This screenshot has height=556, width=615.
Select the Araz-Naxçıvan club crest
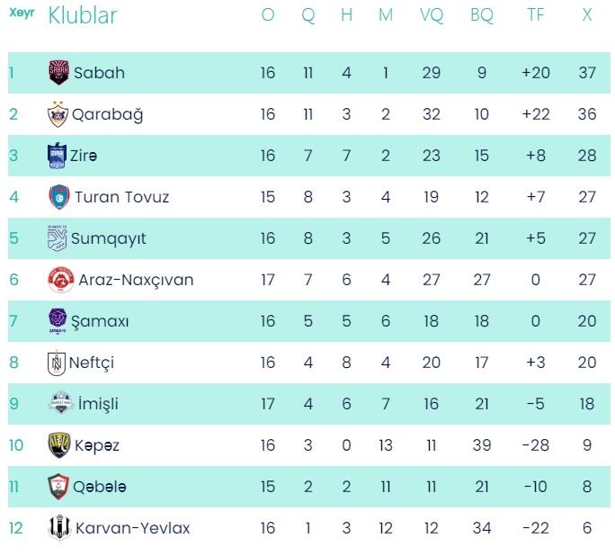pyautogui.click(x=59, y=280)
